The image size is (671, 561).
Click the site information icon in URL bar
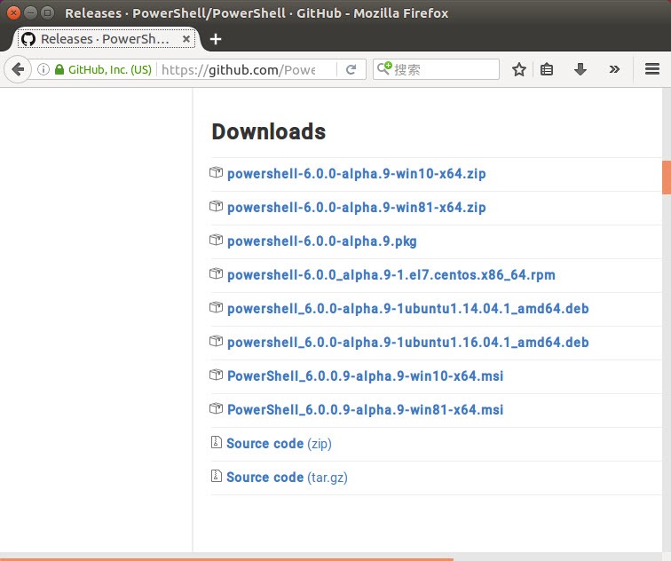coord(43,69)
